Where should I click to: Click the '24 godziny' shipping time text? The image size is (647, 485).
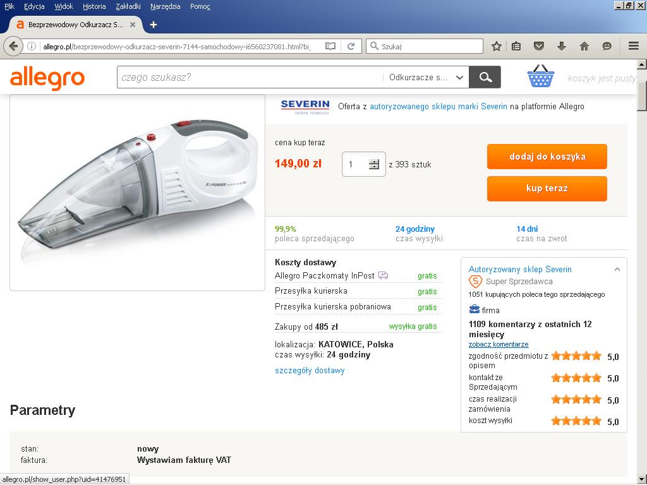coord(415,229)
